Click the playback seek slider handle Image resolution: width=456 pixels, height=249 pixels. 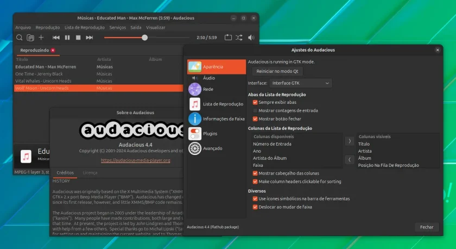tap(144, 38)
